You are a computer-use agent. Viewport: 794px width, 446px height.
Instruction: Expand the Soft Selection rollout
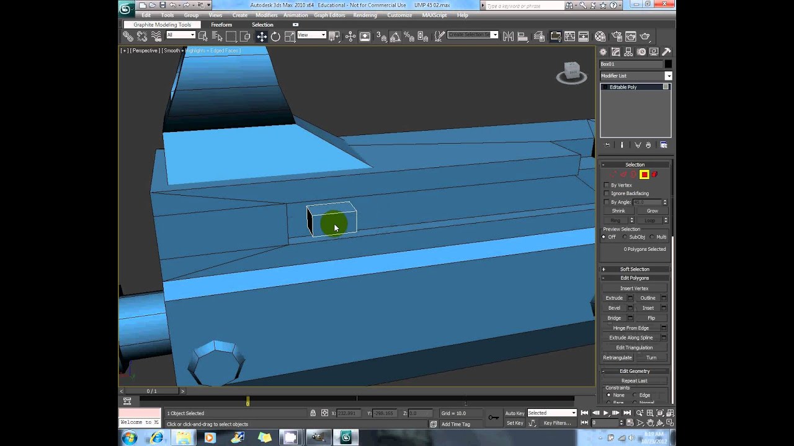tap(635, 269)
